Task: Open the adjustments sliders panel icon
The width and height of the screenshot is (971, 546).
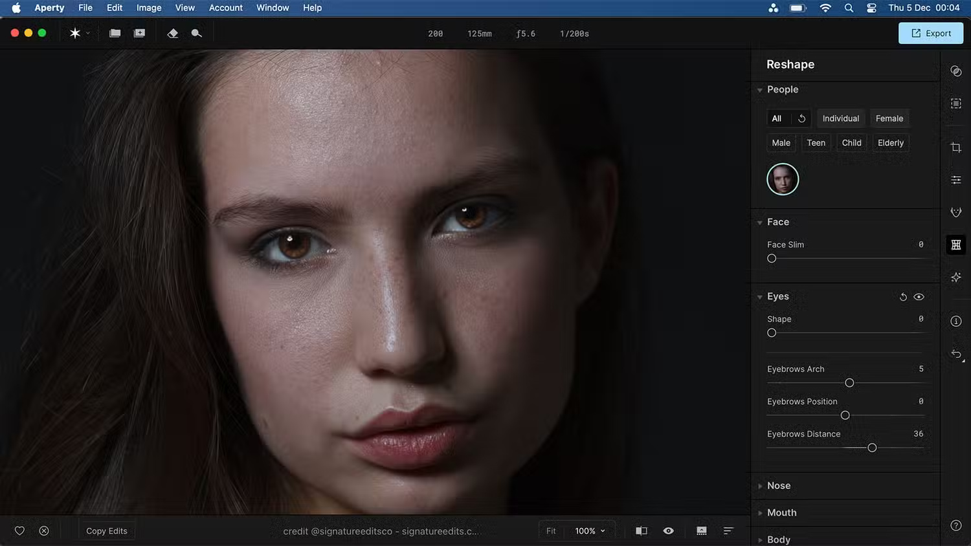Action: coord(955,180)
